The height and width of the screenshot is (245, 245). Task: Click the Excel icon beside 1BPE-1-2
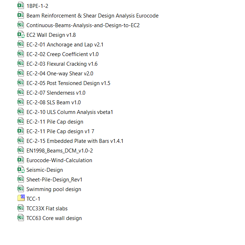pyautogui.click(x=21, y=6)
